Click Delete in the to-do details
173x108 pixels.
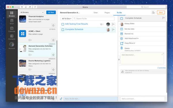click(x=127, y=48)
